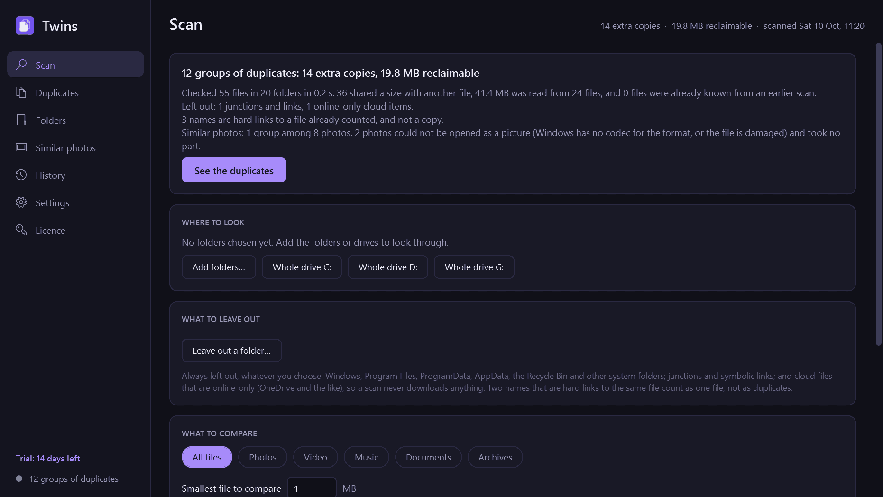Click the 14 extra copies header text

click(x=630, y=26)
